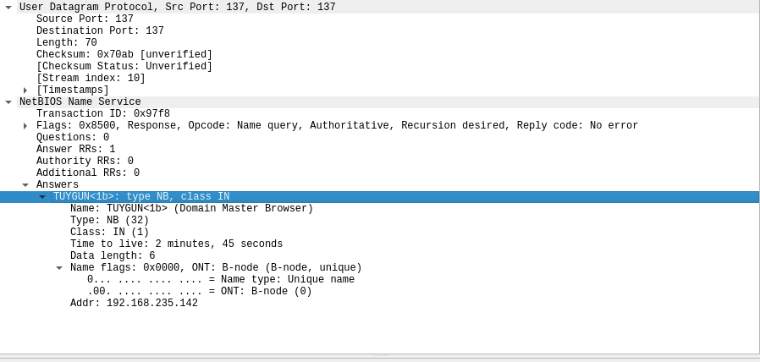
Task: Select the Destination Port: 137 line
Action: [101, 30]
